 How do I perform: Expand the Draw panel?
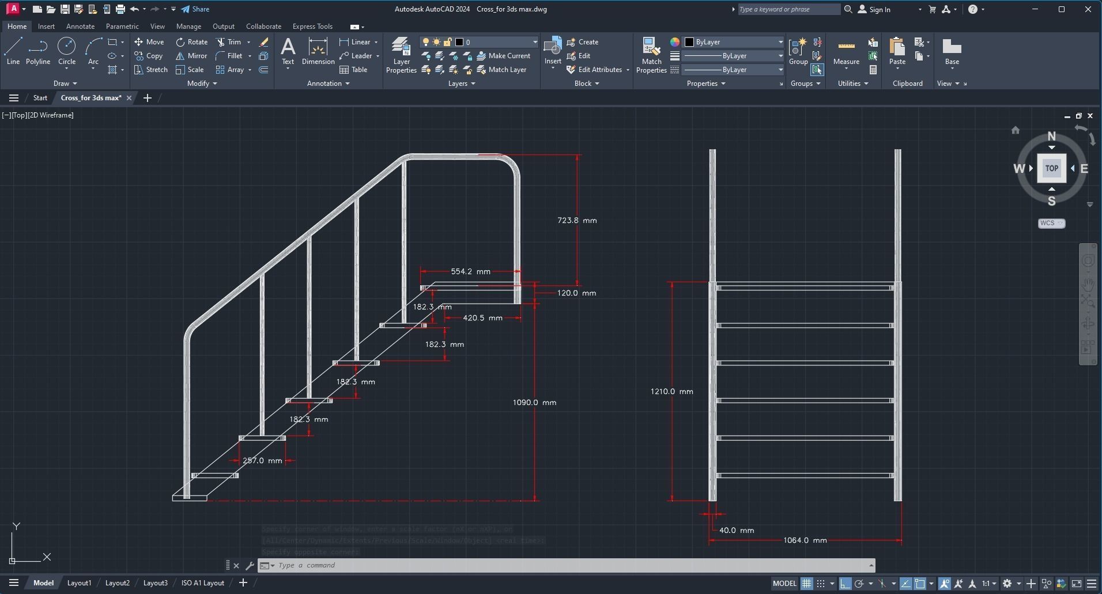pos(65,84)
